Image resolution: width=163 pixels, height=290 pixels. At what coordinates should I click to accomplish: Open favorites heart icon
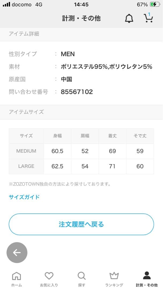click(x=49, y=275)
